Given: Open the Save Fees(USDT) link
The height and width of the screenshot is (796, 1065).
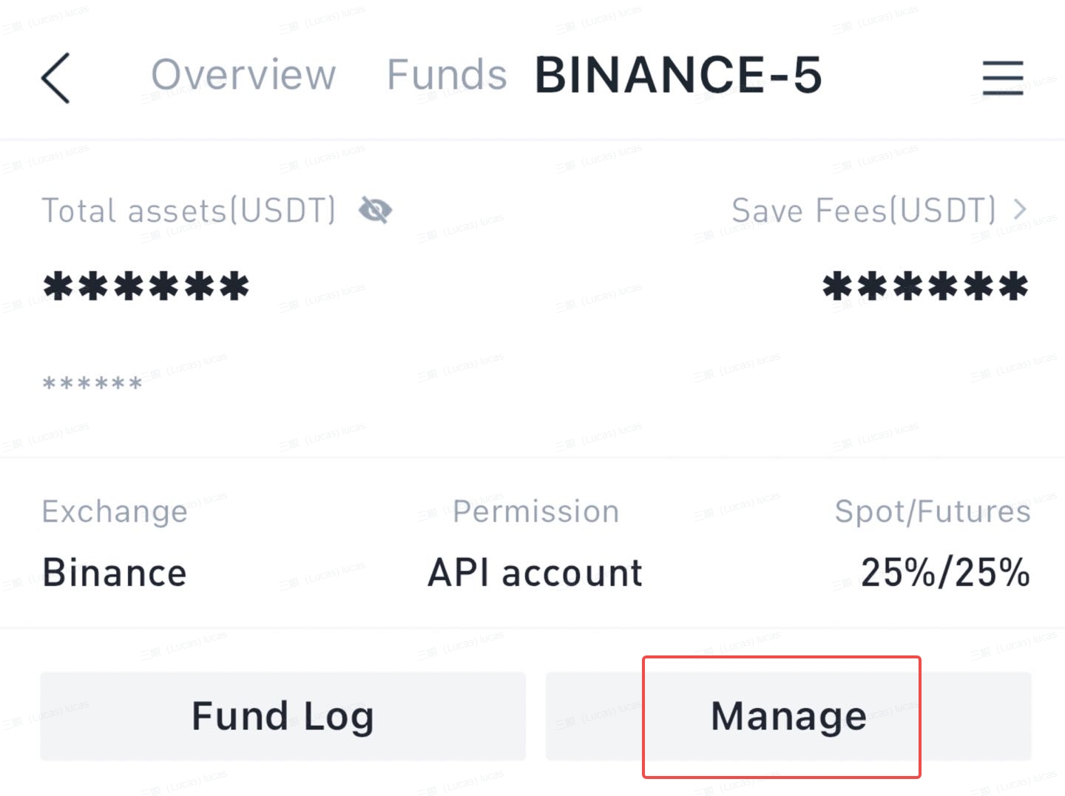Looking at the screenshot, I should click(864, 210).
